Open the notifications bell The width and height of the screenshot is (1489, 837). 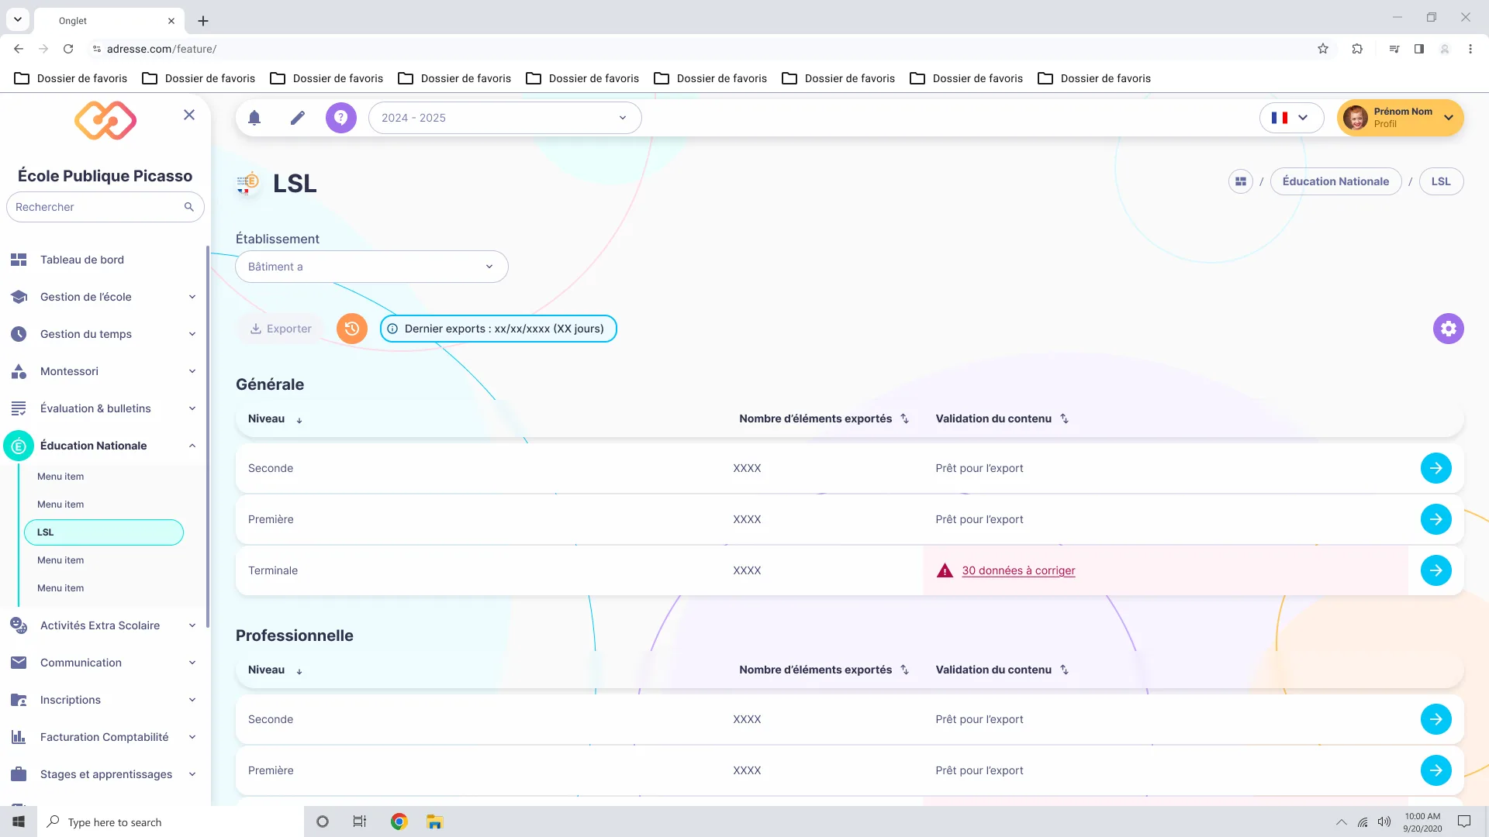254,118
